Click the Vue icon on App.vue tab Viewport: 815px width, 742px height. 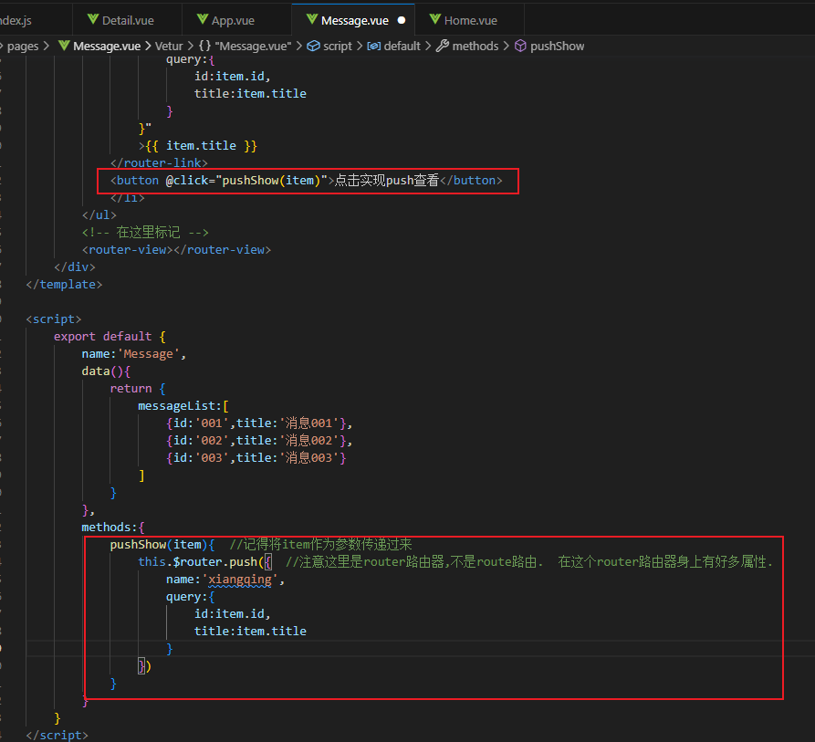click(x=203, y=20)
